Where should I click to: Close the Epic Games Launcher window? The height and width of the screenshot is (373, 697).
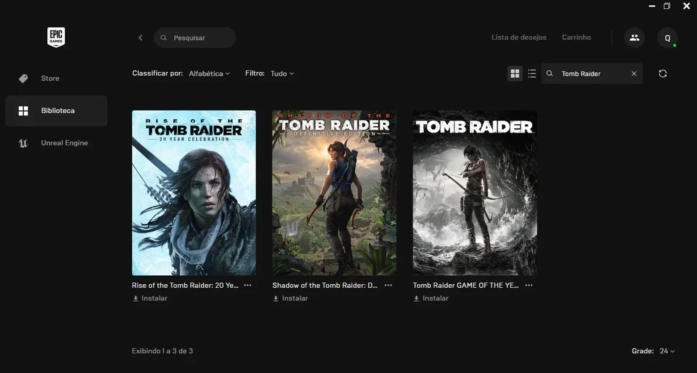coord(687,6)
